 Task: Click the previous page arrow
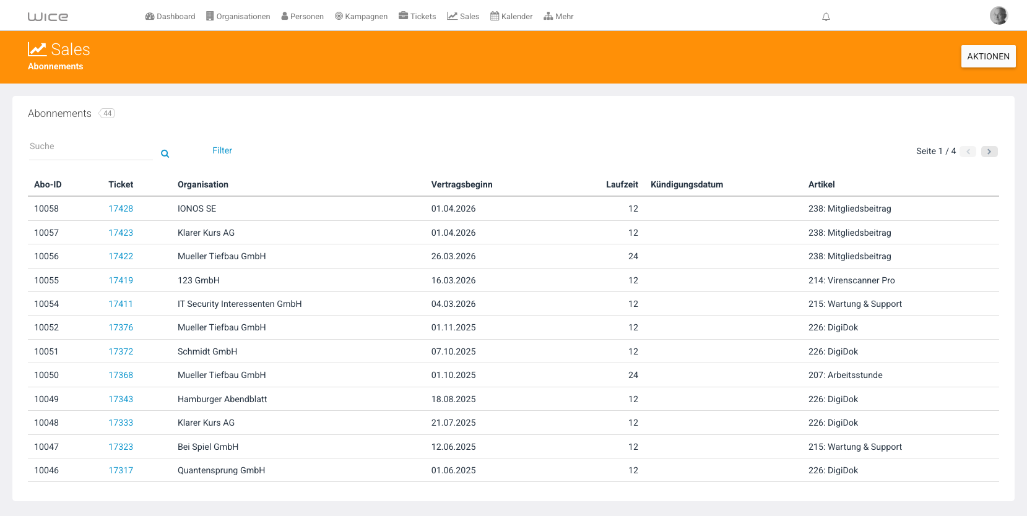(968, 152)
